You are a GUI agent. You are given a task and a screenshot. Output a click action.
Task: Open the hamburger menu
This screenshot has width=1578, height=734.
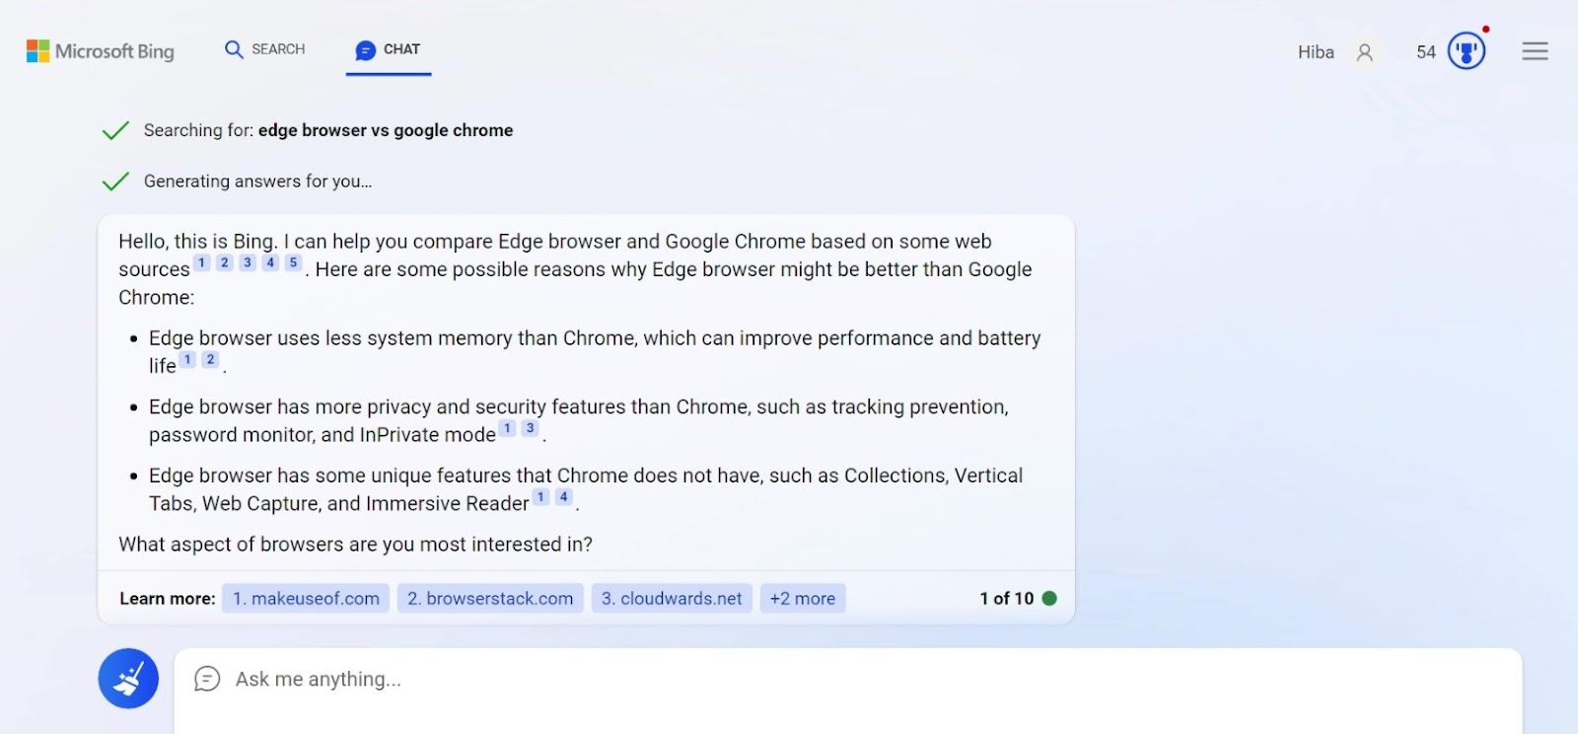click(x=1535, y=51)
